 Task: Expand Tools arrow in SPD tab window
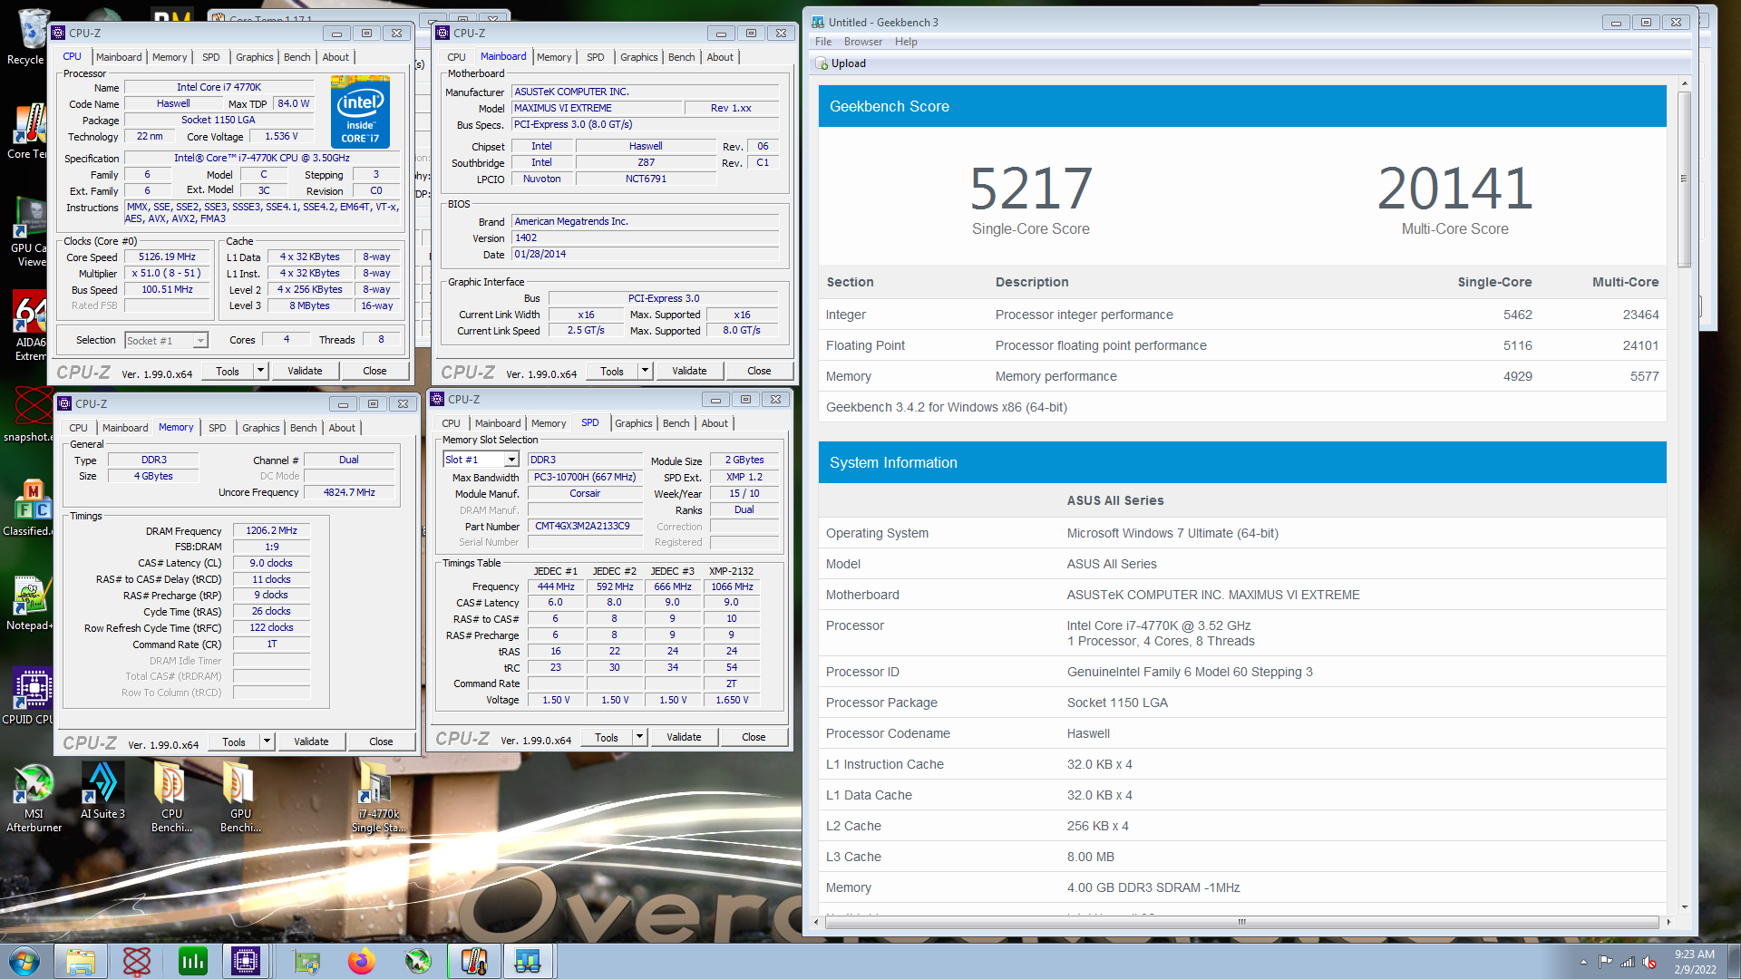coord(640,737)
